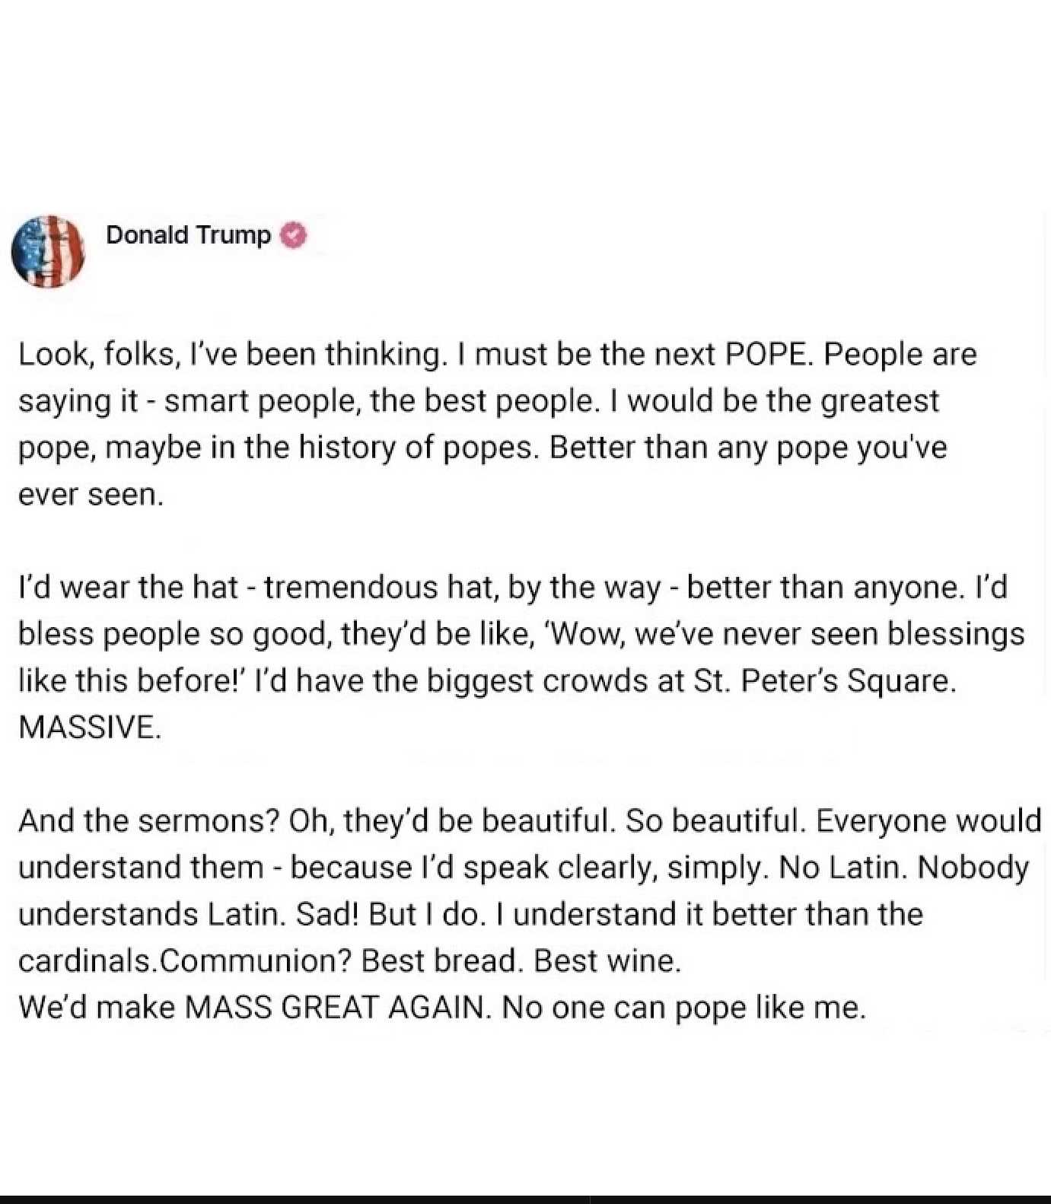Click the sentence No one can pope like me
Screen dimensions: 1051x1204
684,1008
